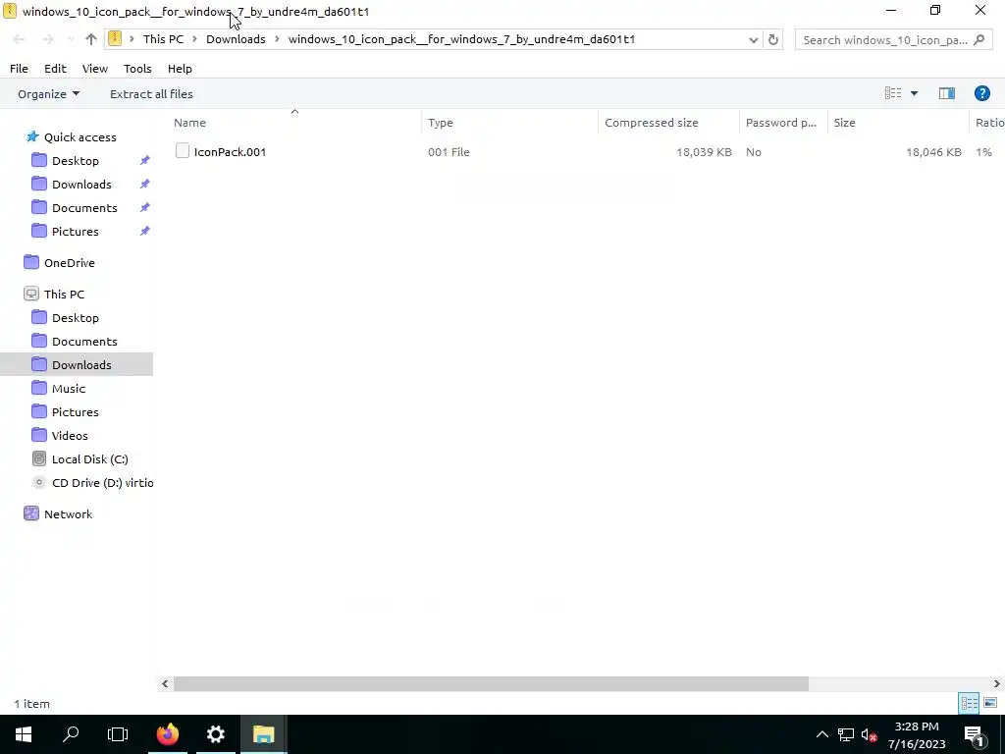Click zip folder icon in address bar
1005x754 pixels.
(x=115, y=39)
